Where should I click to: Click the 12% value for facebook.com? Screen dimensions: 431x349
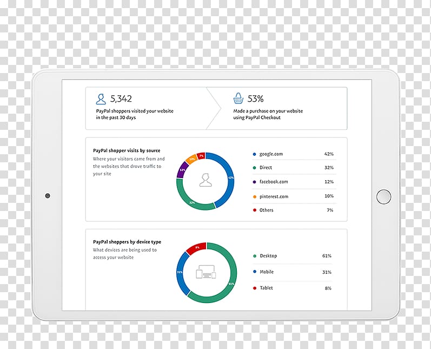click(329, 182)
